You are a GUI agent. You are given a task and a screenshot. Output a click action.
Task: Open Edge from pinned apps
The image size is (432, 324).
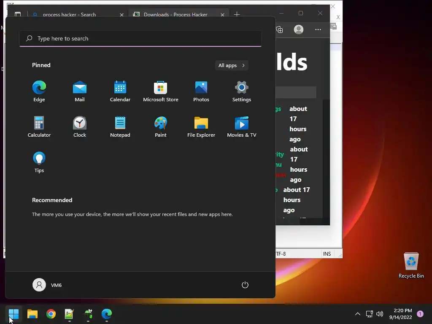tap(39, 92)
